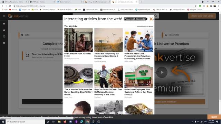Click the browser back arrow

[2, 6]
